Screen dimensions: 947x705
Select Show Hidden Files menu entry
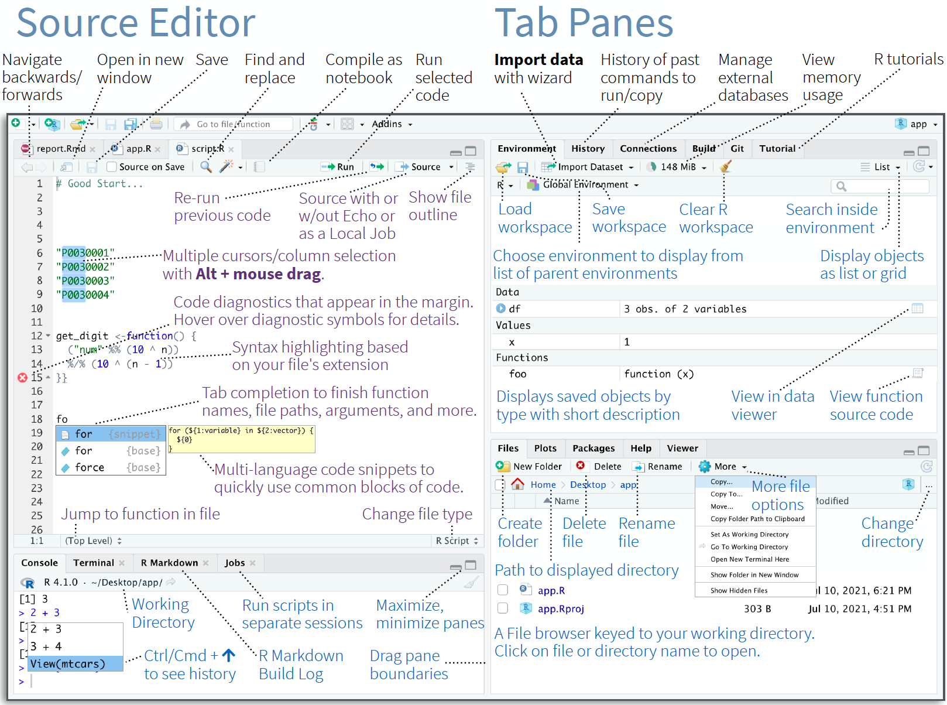tap(739, 590)
